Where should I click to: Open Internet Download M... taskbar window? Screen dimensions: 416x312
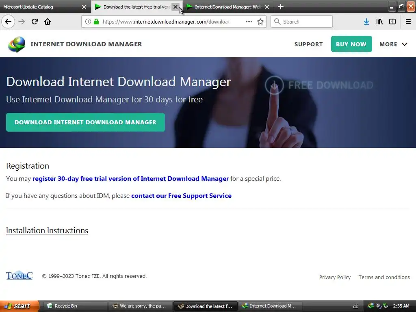tap(270, 306)
